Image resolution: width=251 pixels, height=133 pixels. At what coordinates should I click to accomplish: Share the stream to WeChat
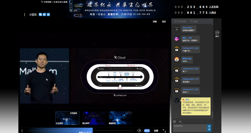click(40, 15)
